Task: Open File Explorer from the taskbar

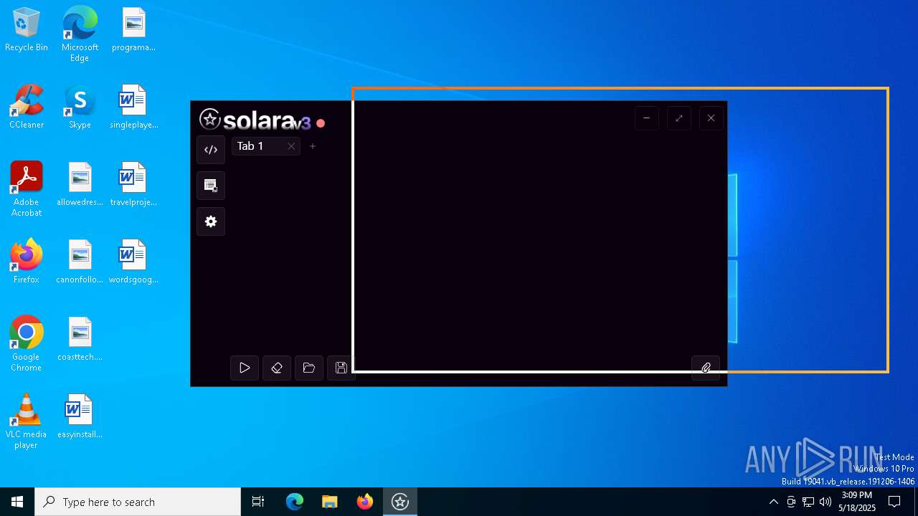Action: pos(330,502)
